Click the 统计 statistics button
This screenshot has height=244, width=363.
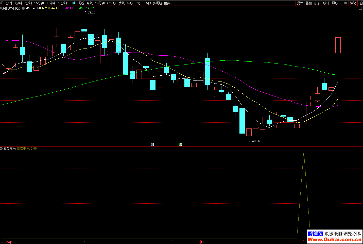click(326, 3)
